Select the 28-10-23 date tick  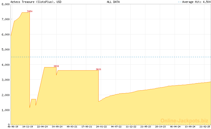pyautogui.click(x=161, y=127)
